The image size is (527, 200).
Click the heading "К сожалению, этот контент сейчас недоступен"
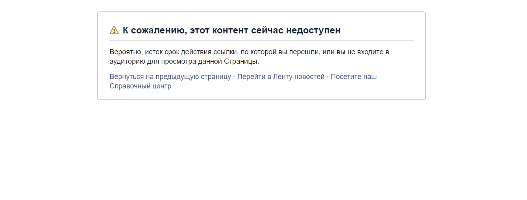coord(231,30)
